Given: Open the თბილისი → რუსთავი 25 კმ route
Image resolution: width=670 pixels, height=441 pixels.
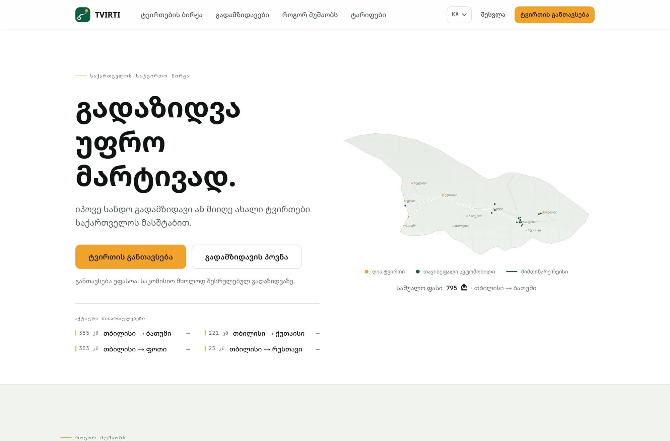Looking at the screenshot, I should (x=262, y=349).
